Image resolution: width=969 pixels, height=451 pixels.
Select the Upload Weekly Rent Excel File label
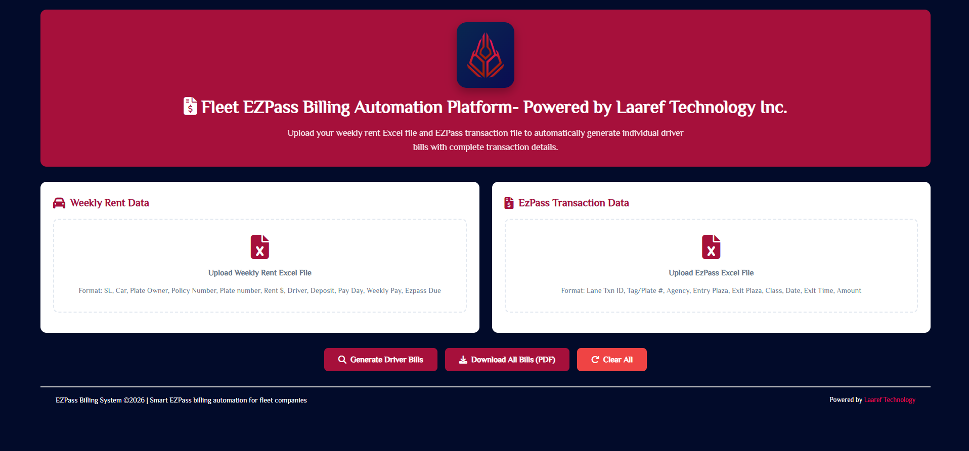click(259, 273)
